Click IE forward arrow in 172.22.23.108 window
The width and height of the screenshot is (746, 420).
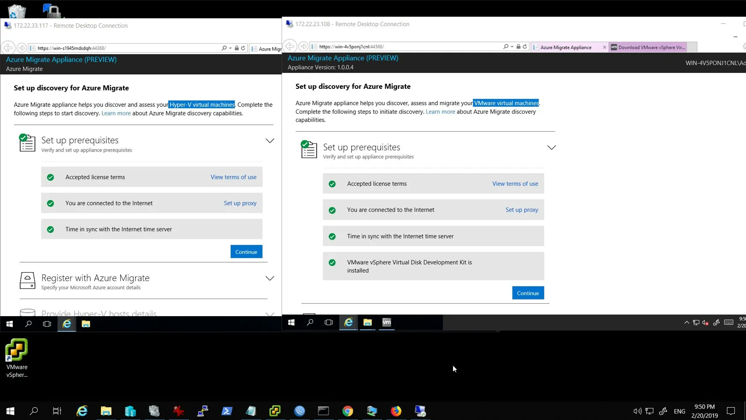(x=303, y=46)
